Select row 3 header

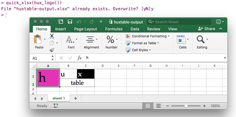[33, 89]
